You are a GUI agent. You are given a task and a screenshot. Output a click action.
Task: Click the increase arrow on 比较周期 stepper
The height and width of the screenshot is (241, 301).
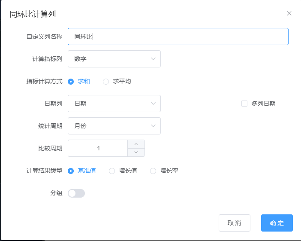(x=136, y=144)
